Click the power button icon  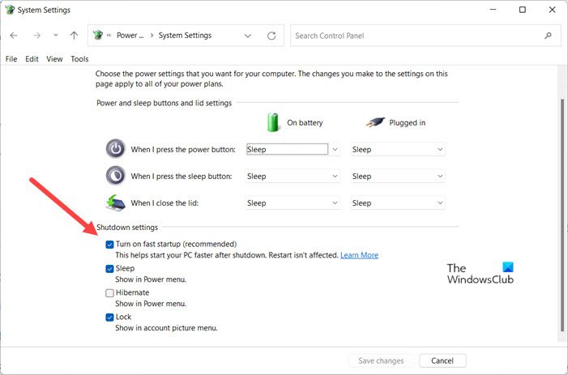[116, 149]
